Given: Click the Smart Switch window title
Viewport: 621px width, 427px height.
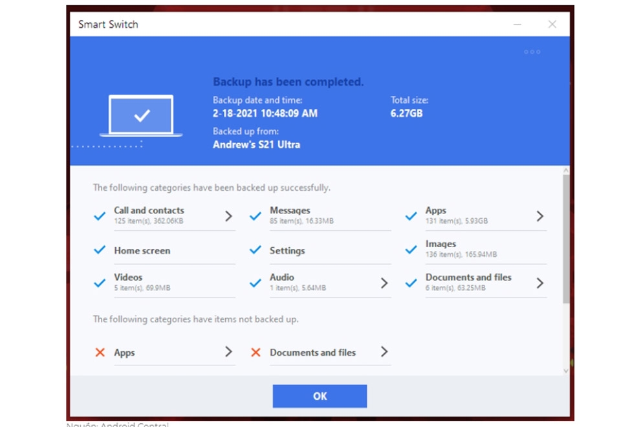Looking at the screenshot, I should pyautogui.click(x=108, y=25).
